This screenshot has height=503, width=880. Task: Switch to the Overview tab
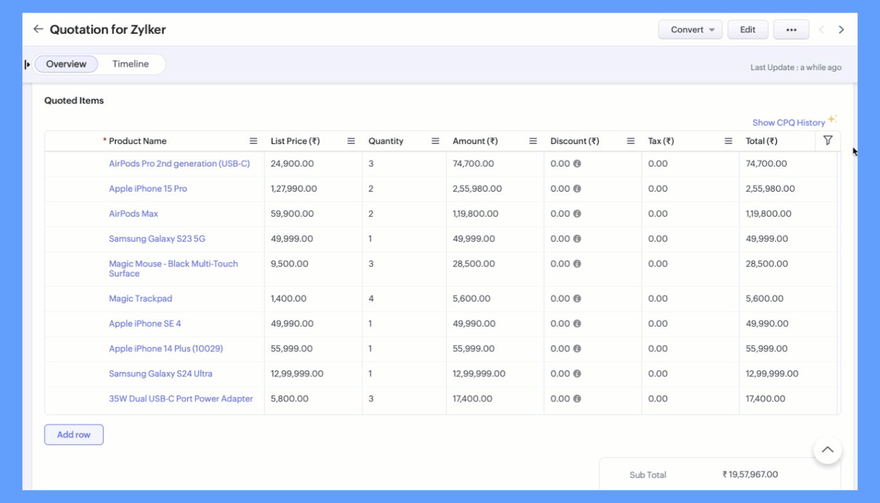point(66,64)
